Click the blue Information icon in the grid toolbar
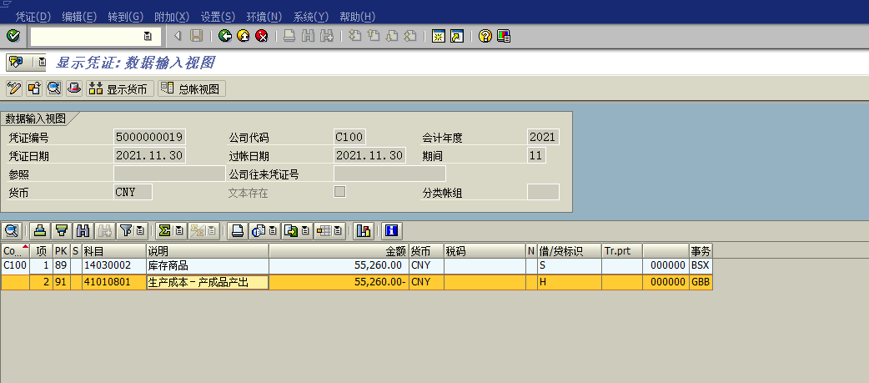This screenshot has height=383, width=869. (x=392, y=230)
